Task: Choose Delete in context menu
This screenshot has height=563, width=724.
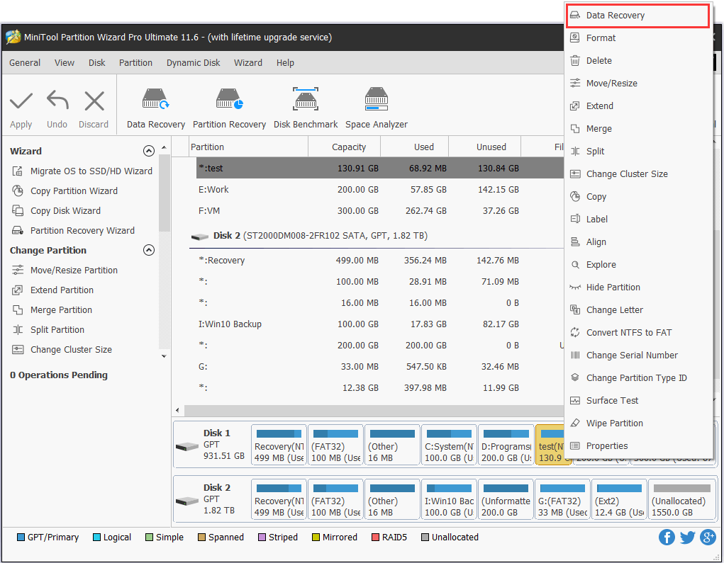Action: tap(637, 60)
